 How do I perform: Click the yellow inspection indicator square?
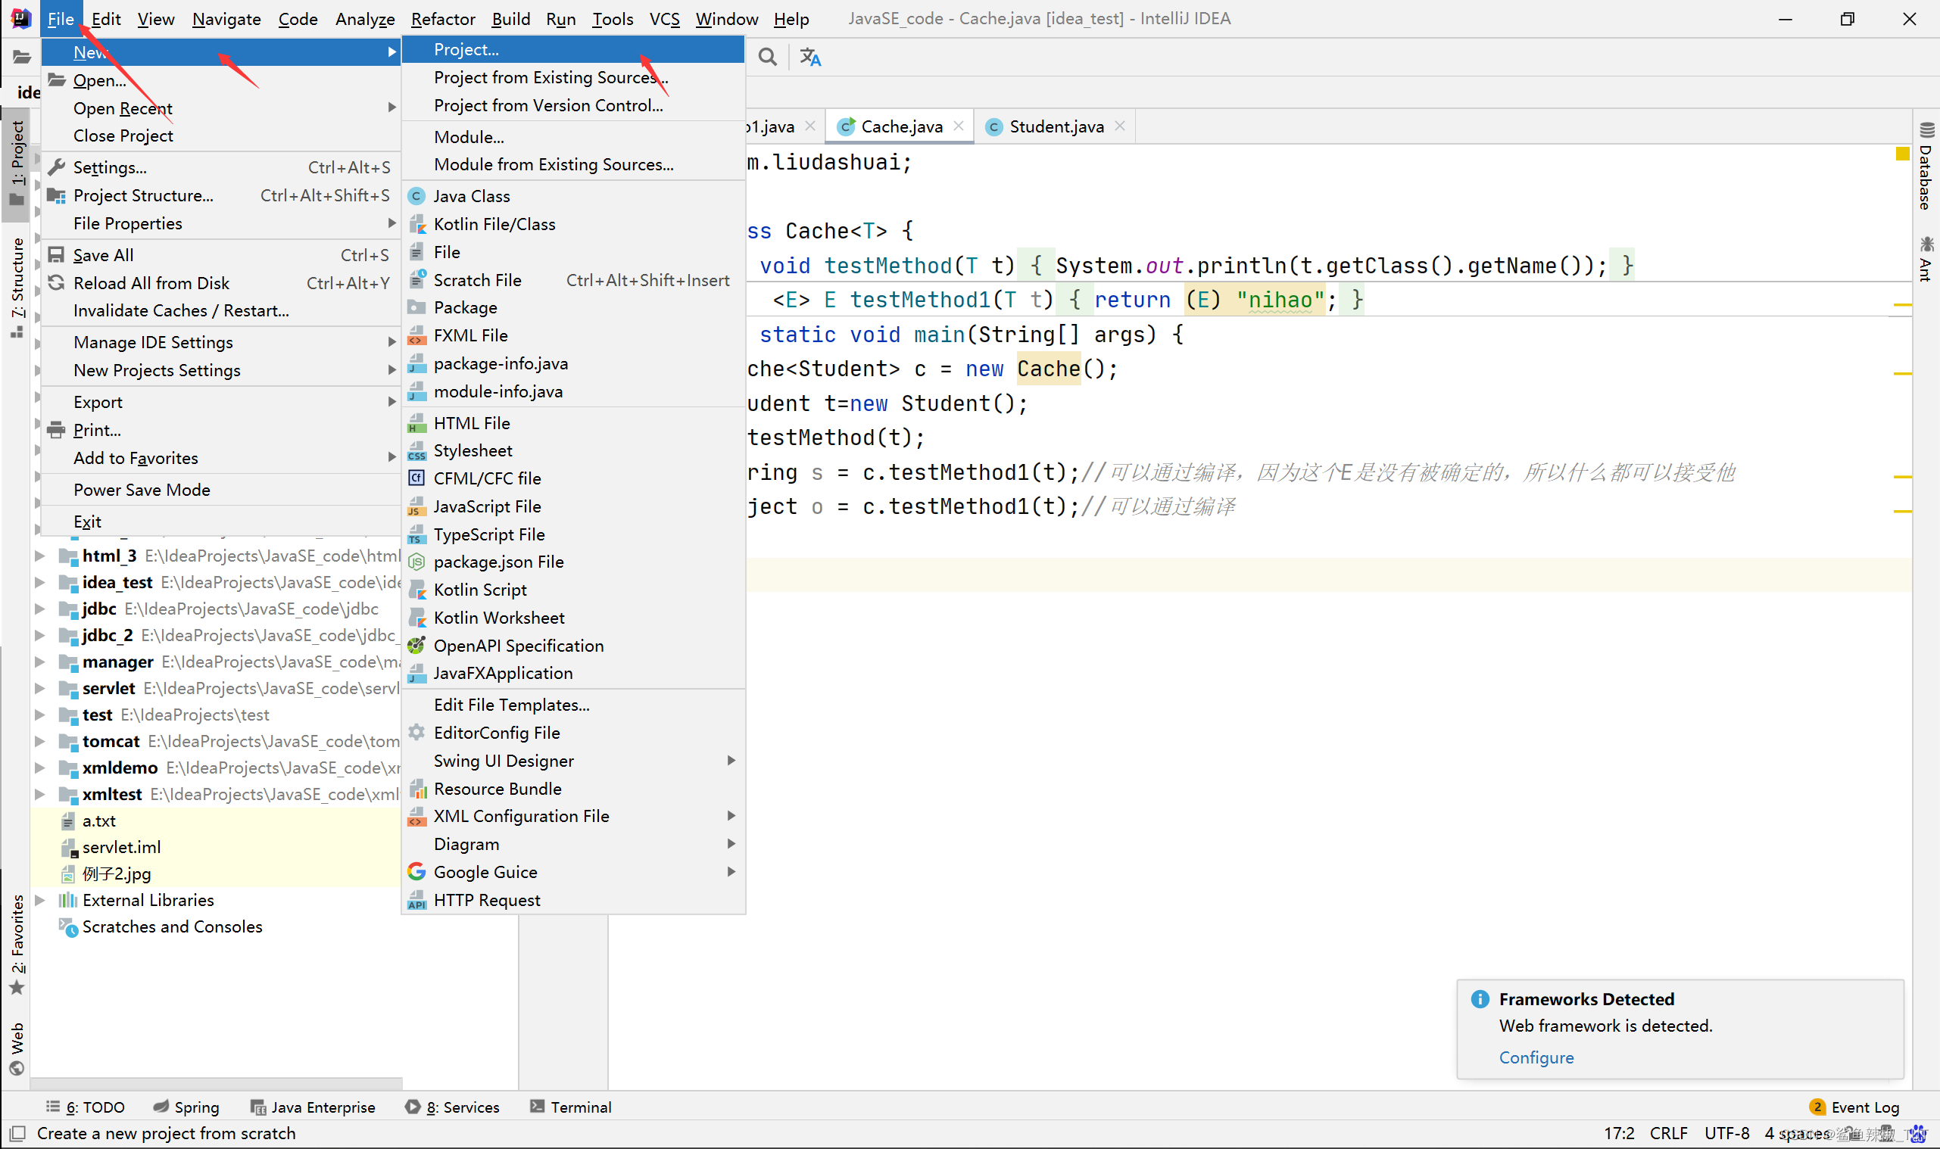click(x=1901, y=154)
